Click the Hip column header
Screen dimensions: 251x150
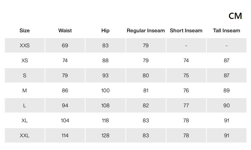tap(105, 31)
